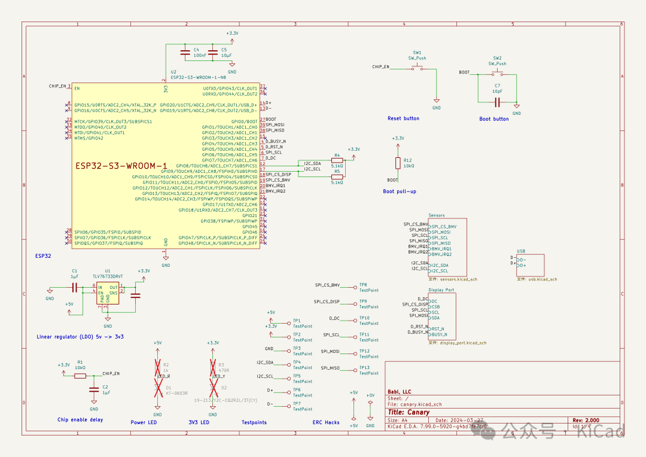Image resolution: width=646 pixels, height=457 pixels.
Task: Click the 'Boot pull-up' annotation text
Action: 400,191
